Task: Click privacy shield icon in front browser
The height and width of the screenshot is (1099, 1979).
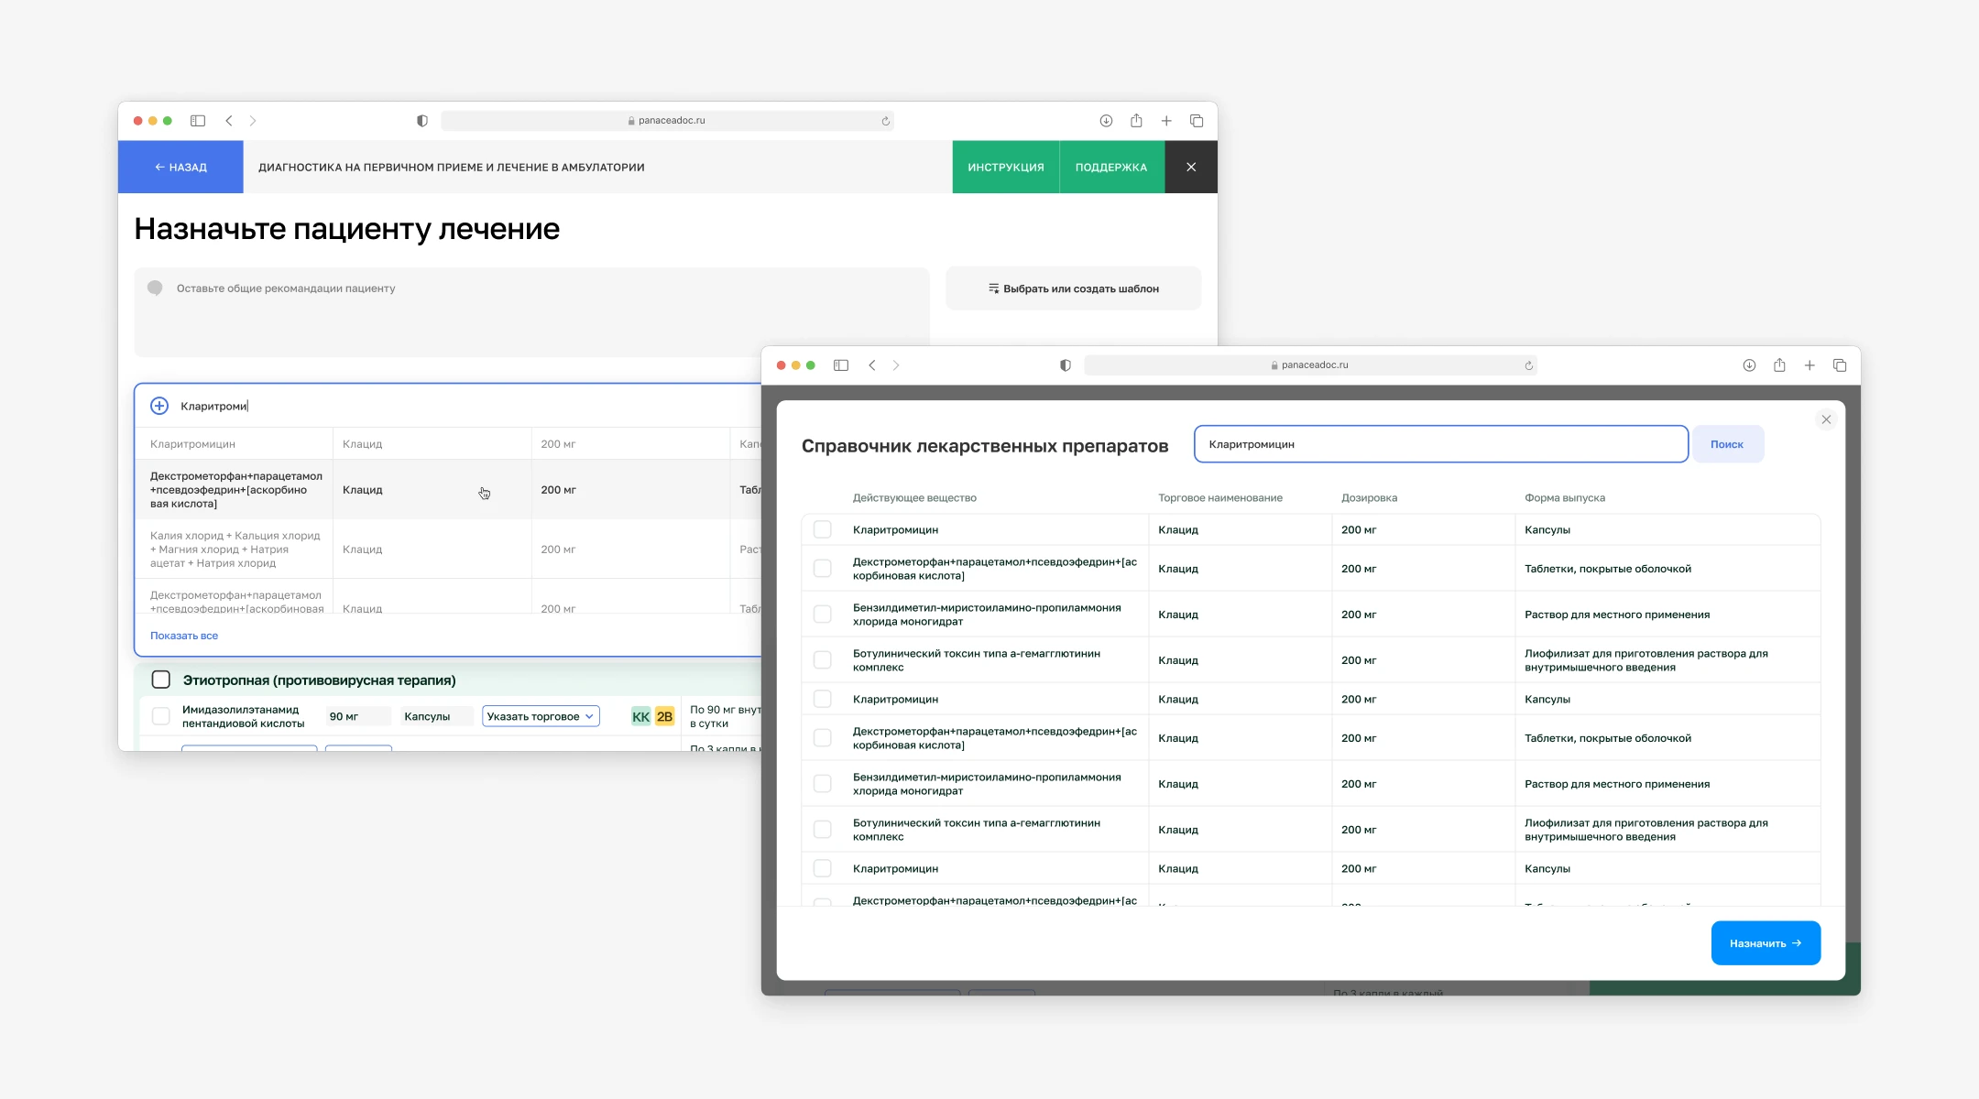Action: pos(1065,365)
